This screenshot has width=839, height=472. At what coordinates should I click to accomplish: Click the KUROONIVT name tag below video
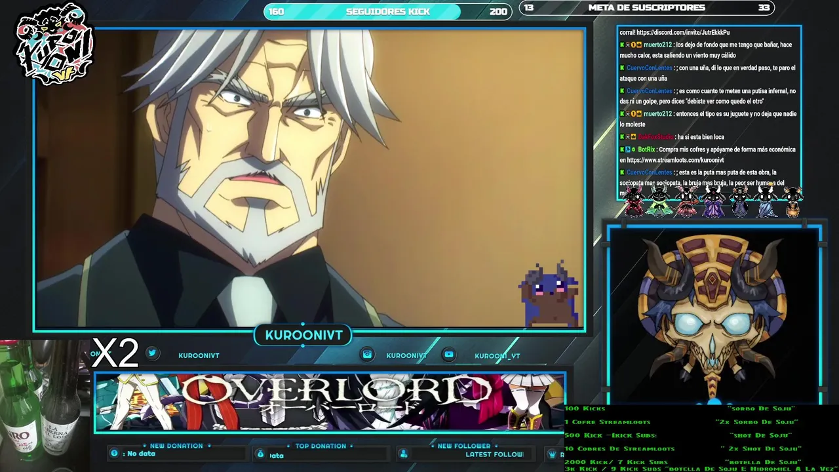click(x=303, y=335)
